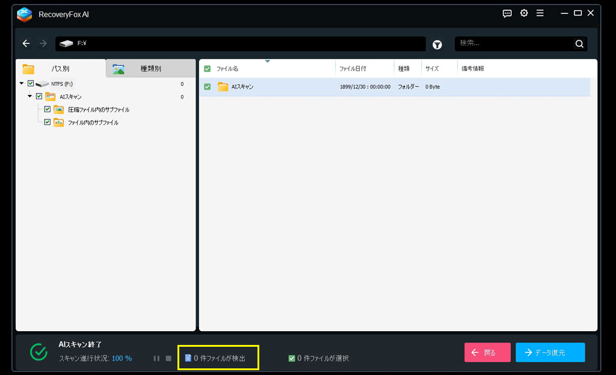Click the データ復元 button
Screen dimensions: 616x375
click(550, 353)
